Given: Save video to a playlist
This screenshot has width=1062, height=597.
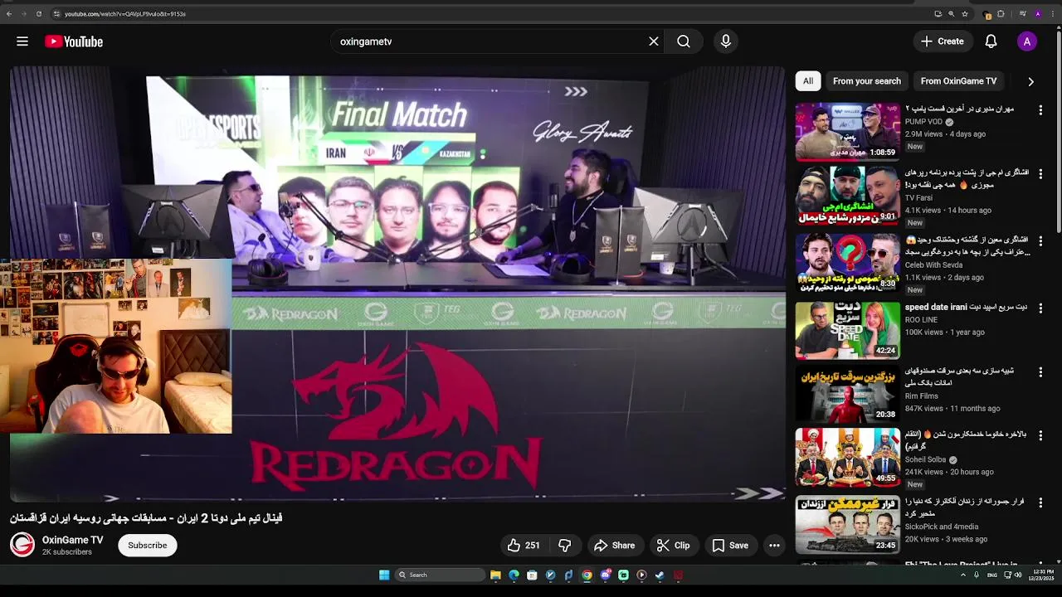Looking at the screenshot, I should coord(730,546).
